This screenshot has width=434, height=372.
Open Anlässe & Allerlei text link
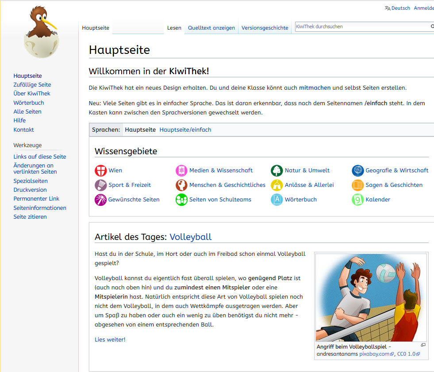309,185
